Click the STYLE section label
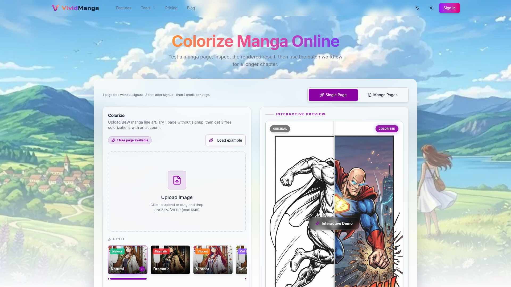The height and width of the screenshot is (287, 511). click(x=119, y=239)
